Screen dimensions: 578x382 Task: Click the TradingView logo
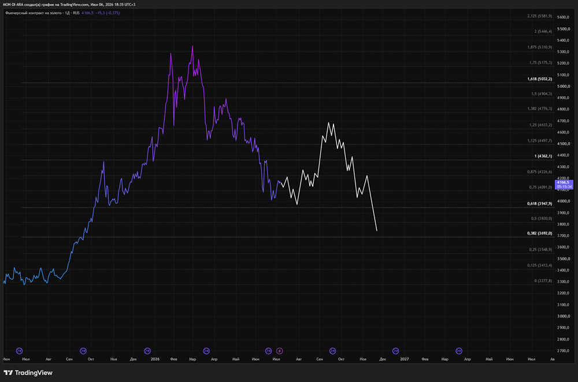pyautogui.click(x=28, y=373)
